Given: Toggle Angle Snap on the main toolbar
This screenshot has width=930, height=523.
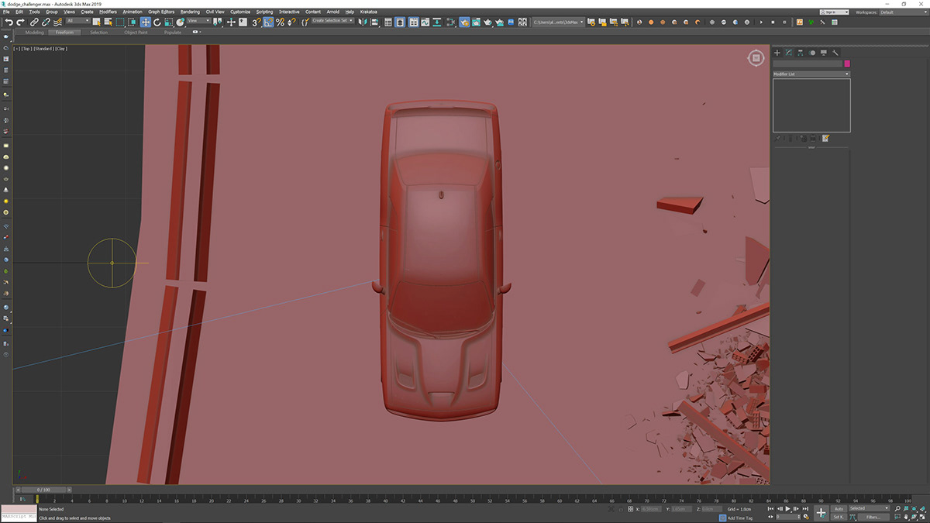Looking at the screenshot, I should pyautogui.click(x=268, y=22).
